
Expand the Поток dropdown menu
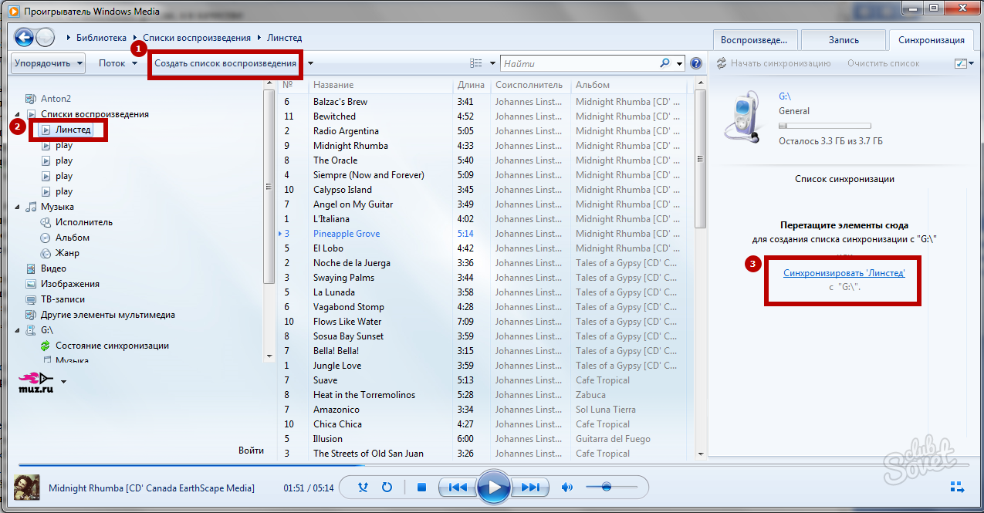click(118, 63)
